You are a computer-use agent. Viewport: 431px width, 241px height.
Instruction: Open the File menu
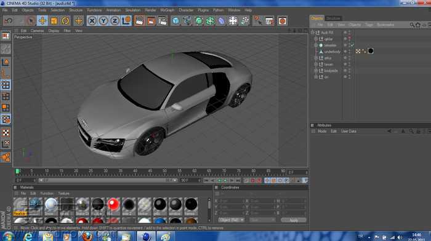5,10
